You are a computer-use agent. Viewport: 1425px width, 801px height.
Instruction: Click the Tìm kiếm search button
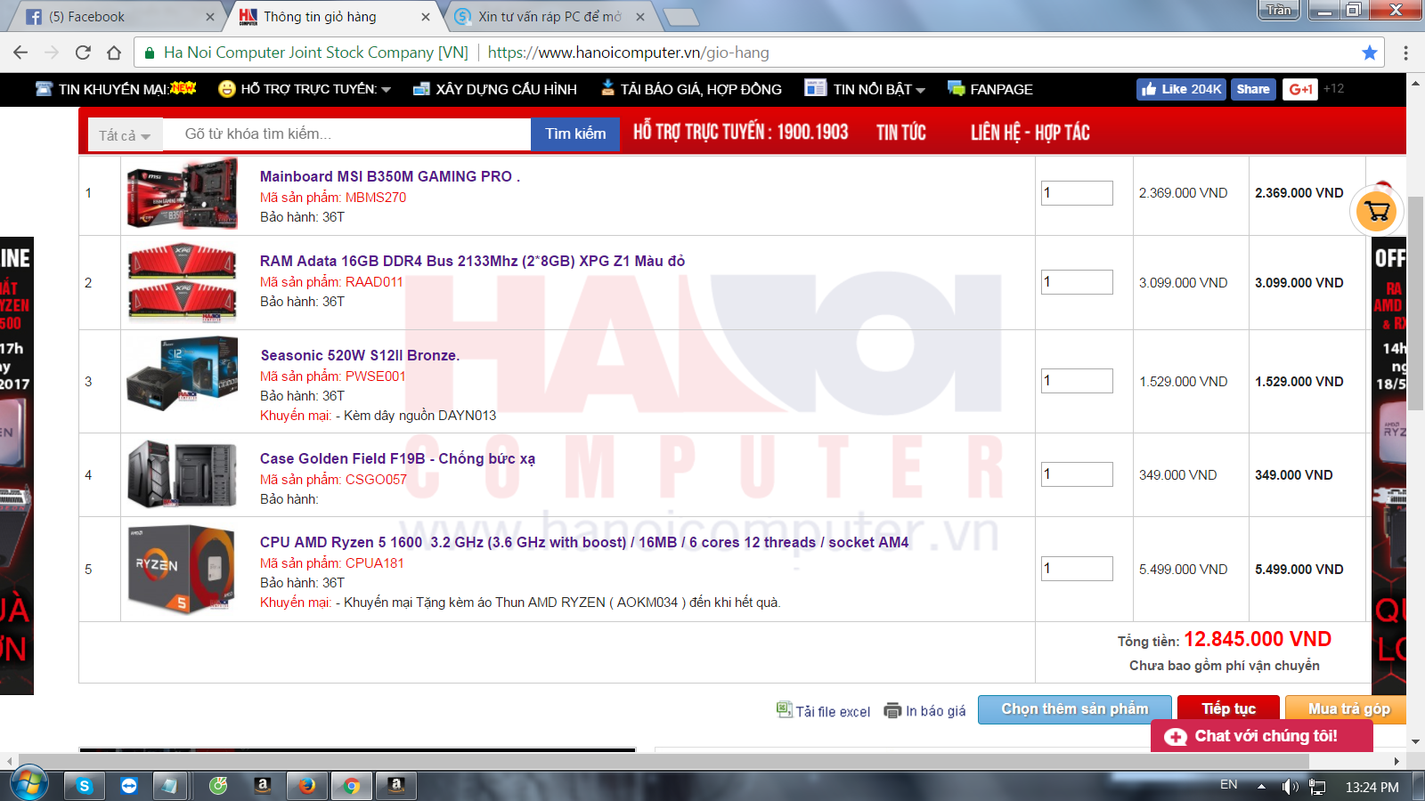(575, 133)
